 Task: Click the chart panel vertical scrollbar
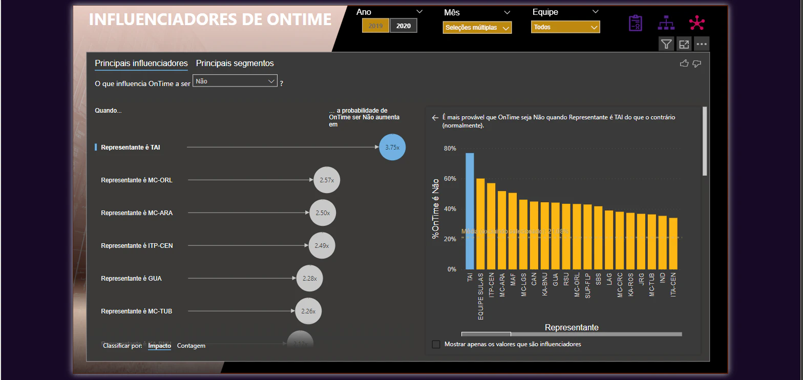(x=705, y=141)
